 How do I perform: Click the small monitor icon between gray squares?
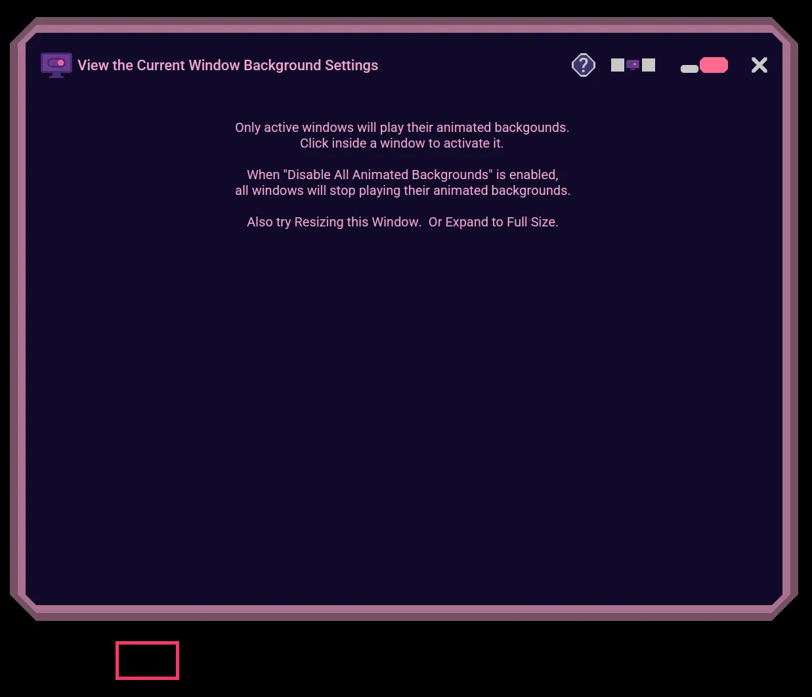click(x=633, y=65)
